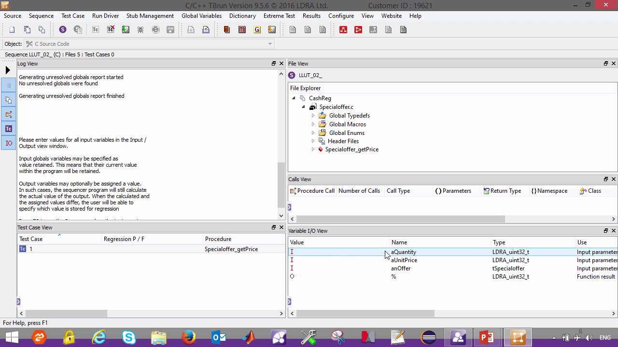Open the Object C Source Code dropdown
618x347 pixels.
point(270,44)
